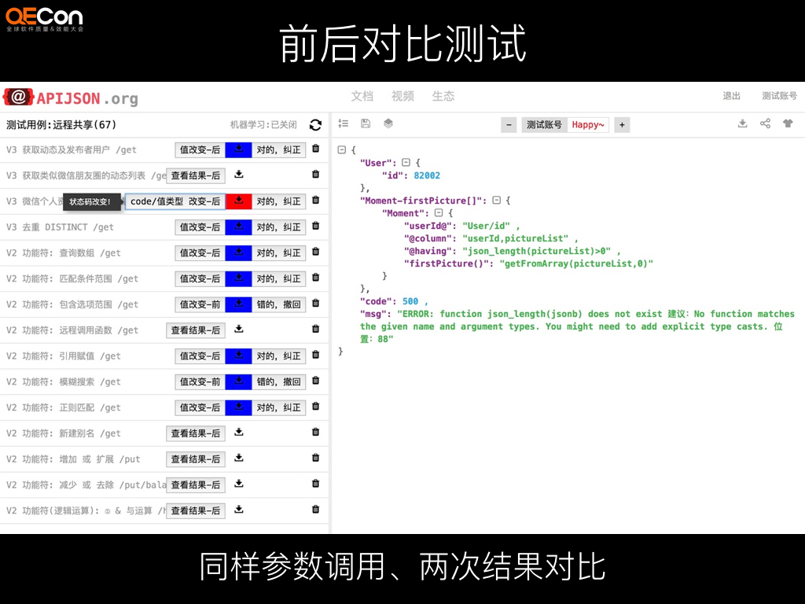Click the trash icon on the 去重 DISTINCT row
The height and width of the screenshot is (604, 805).
pos(314,227)
